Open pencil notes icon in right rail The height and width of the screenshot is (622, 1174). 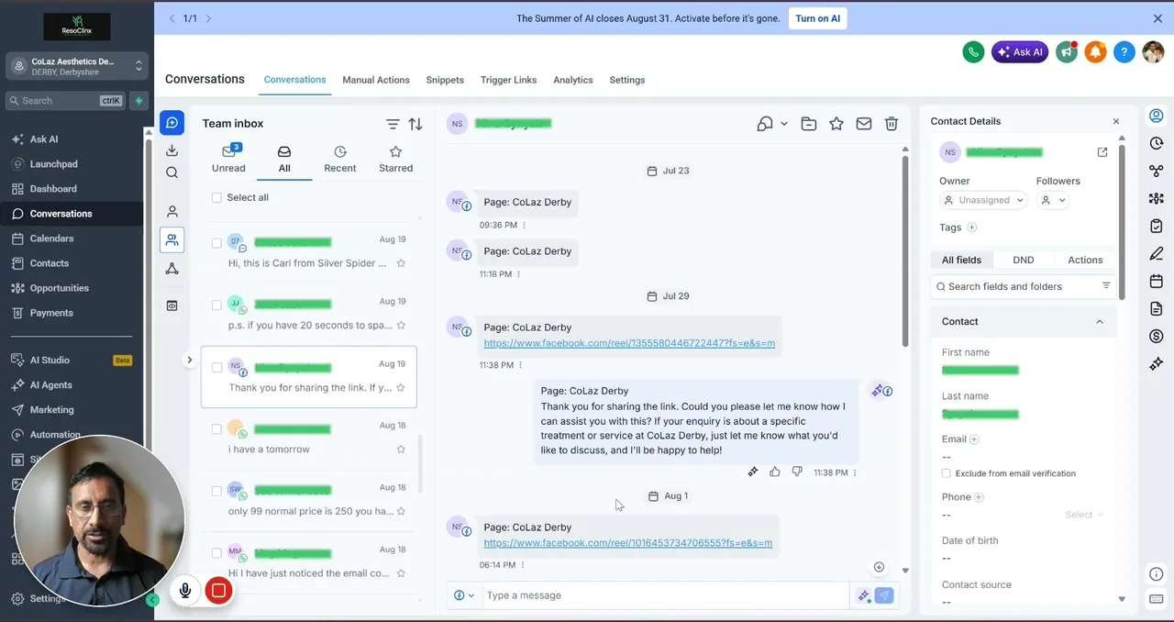coord(1157,254)
